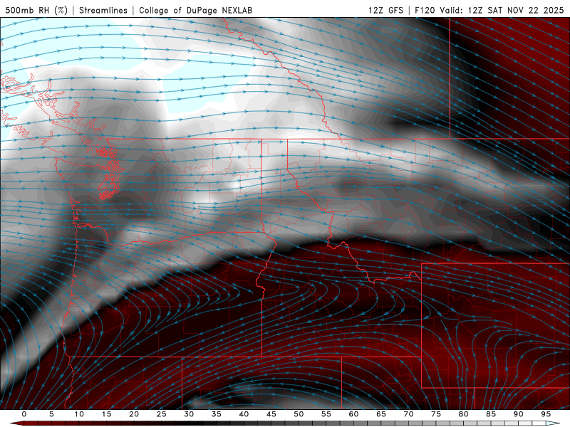Image resolution: width=570 pixels, height=427 pixels.
Task: Select the "12Z GFS" model run label
Action: pyautogui.click(x=385, y=10)
